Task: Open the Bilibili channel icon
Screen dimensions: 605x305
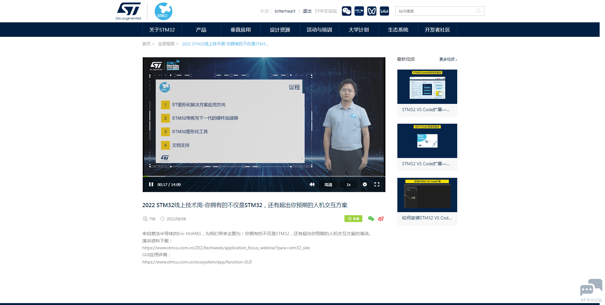Action: point(384,11)
